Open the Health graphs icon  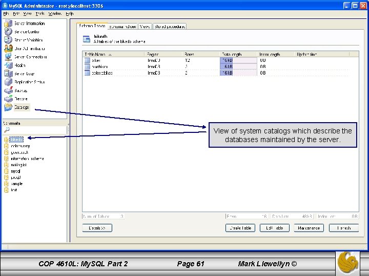(8, 65)
